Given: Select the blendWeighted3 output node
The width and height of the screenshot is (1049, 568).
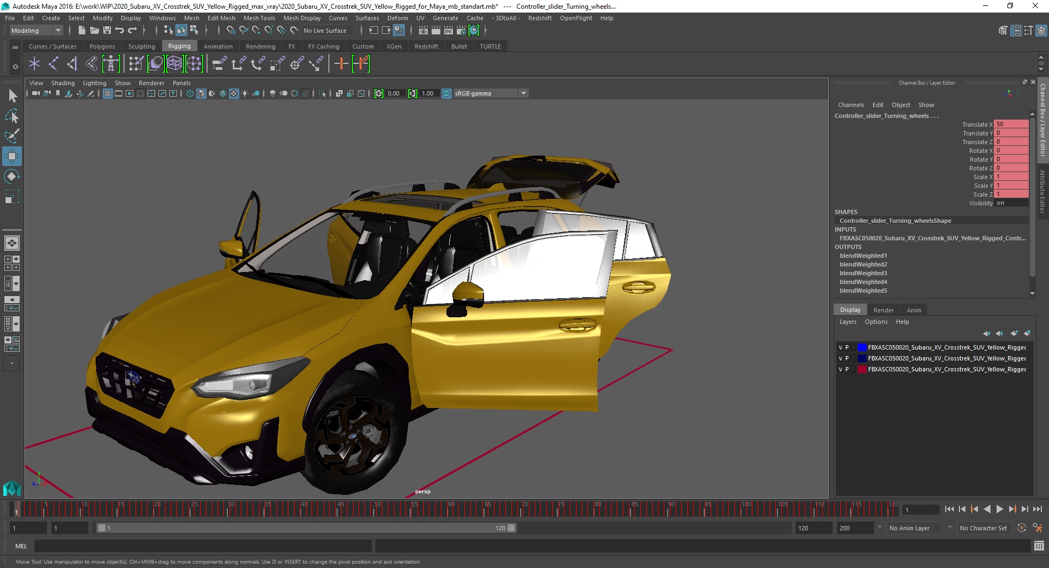Looking at the screenshot, I should [863, 273].
